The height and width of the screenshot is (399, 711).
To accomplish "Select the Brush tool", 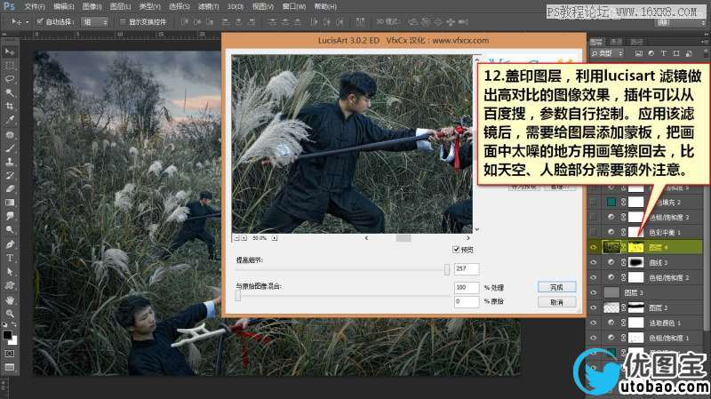I will tap(10, 148).
